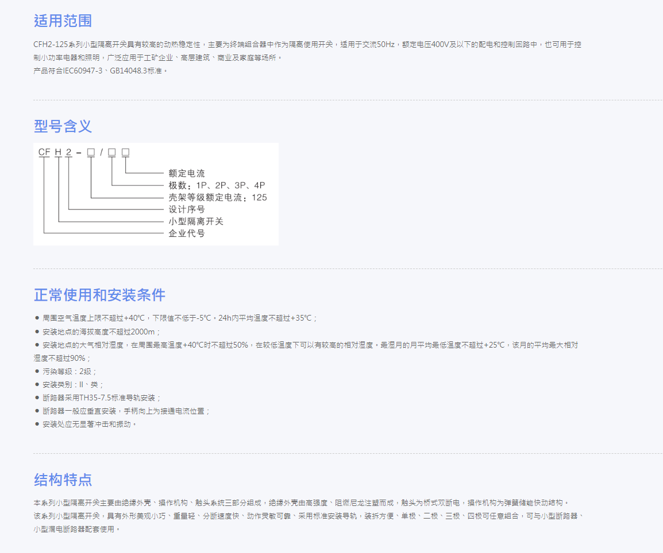Click the 安装处应无显著冲击和振动 bullet
663x553 pixels.
[86, 424]
